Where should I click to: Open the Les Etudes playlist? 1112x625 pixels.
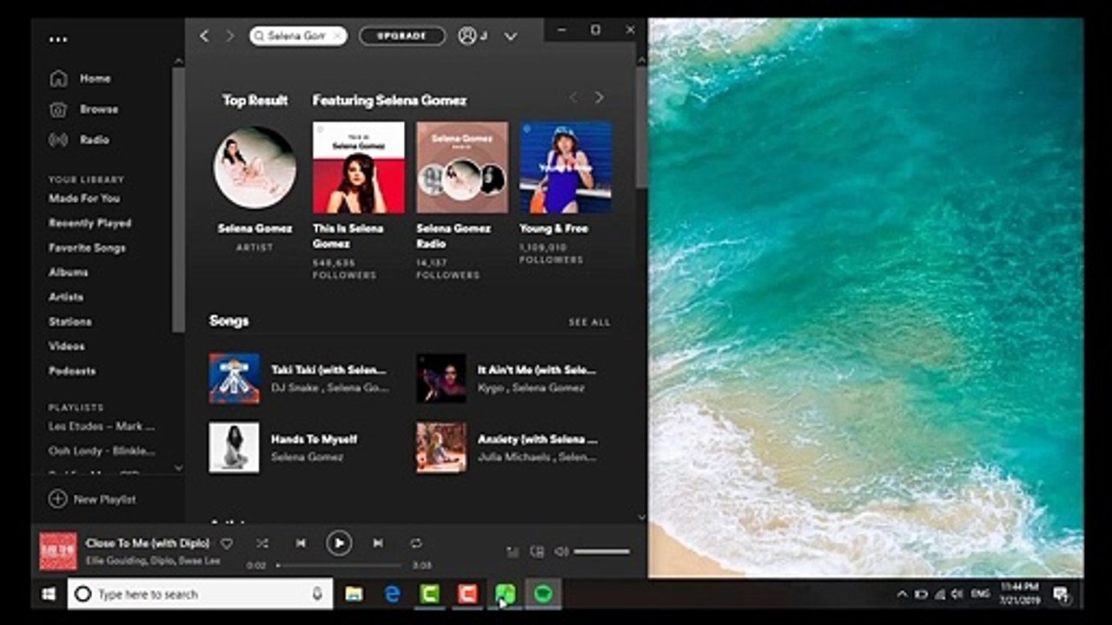click(102, 426)
